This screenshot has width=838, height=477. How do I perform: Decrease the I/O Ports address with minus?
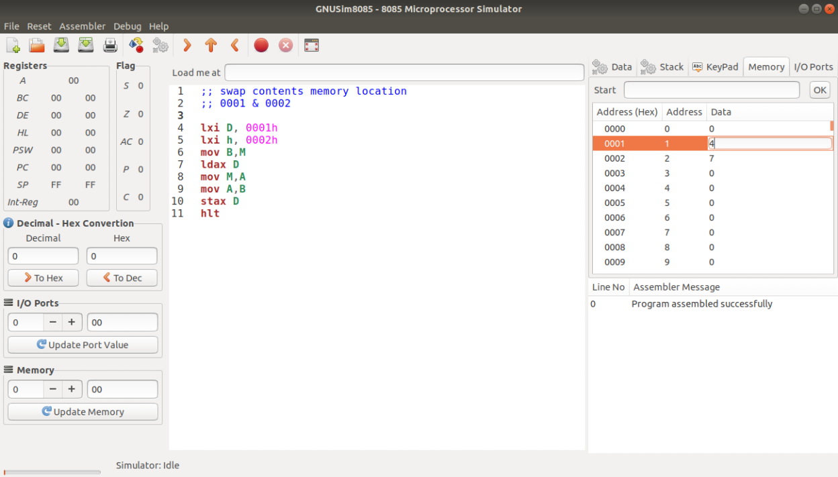tap(53, 322)
